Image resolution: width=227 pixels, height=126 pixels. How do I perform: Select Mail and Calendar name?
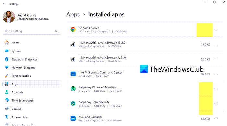coord(90,117)
